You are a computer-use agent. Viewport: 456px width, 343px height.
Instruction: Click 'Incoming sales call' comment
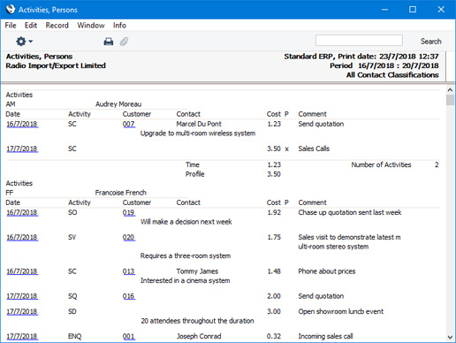click(325, 336)
